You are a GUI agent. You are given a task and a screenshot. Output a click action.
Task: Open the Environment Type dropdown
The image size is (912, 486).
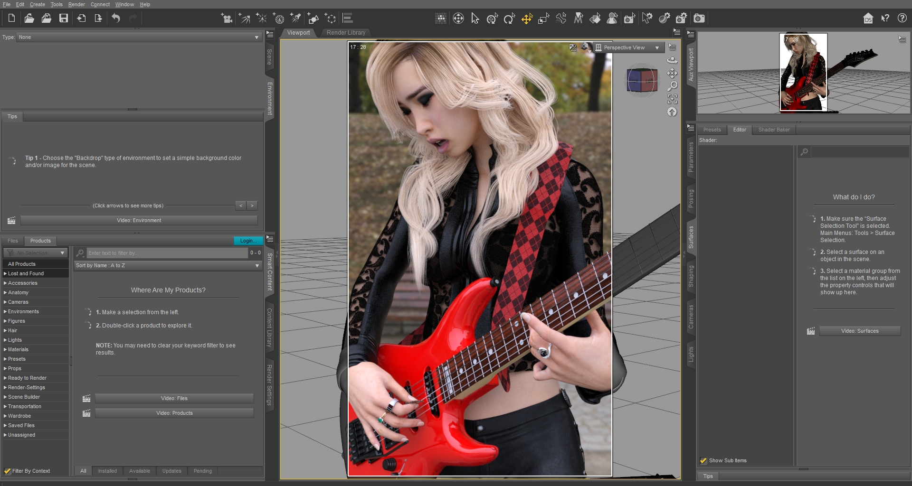coord(138,37)
